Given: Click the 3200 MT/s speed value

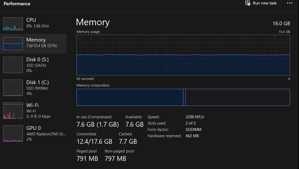Looking at the screenshot, I should tap(195, 117).
